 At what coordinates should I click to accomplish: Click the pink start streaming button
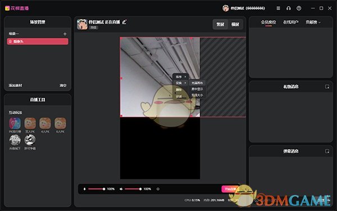pyautogui.click(x=230, y=189)
